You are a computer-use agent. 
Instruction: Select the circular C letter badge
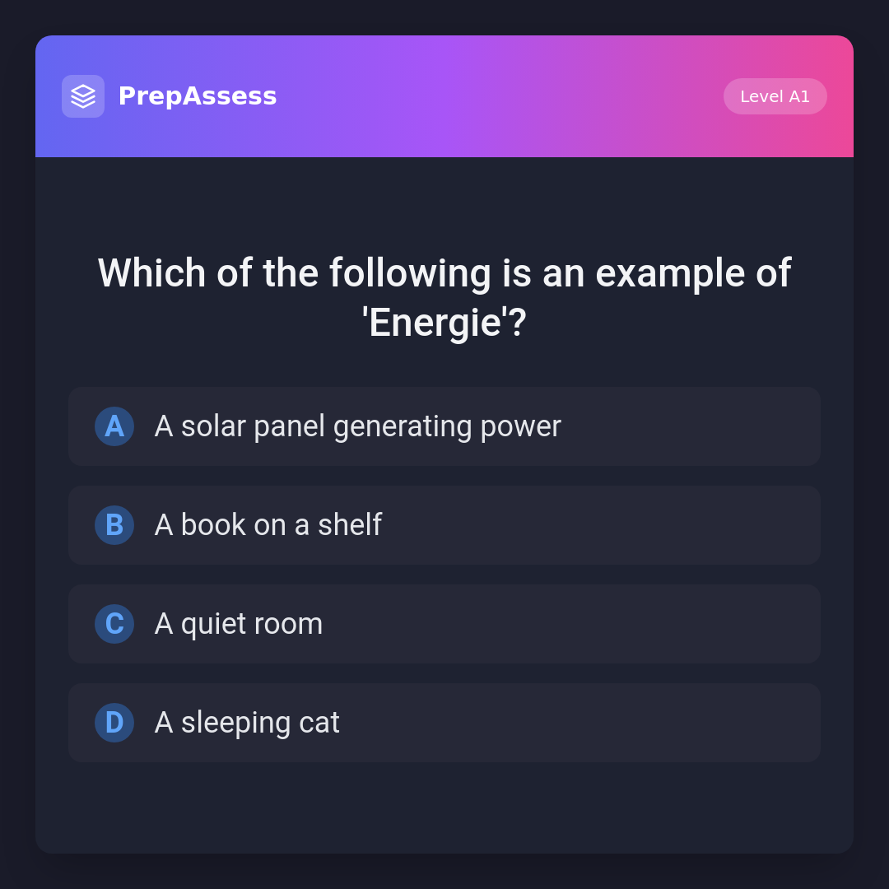pyautogui.click(x=114, y=624)
